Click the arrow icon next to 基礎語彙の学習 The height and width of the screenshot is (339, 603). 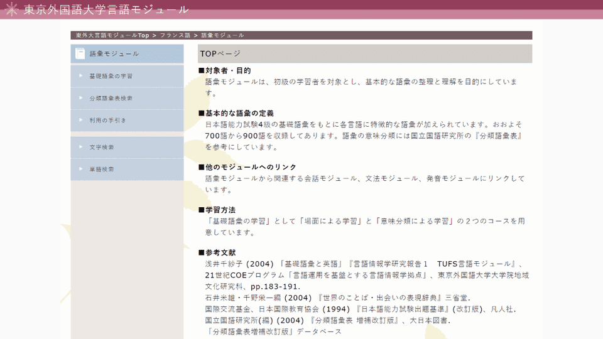pos(81,76)
